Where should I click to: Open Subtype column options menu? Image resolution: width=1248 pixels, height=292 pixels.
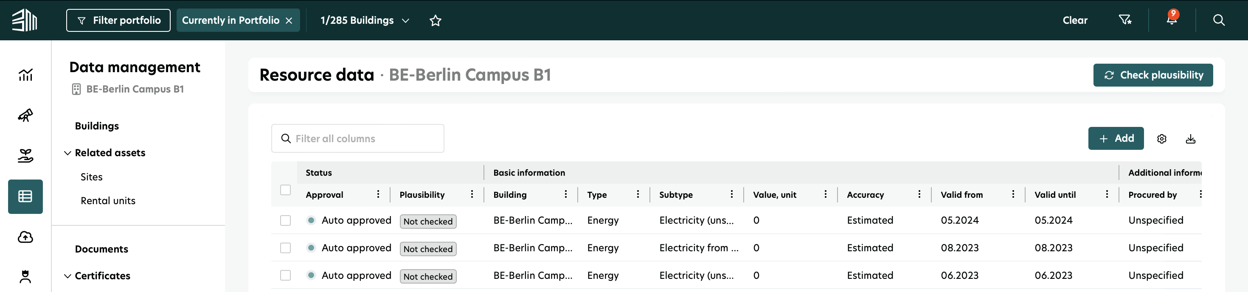(731, 194)
